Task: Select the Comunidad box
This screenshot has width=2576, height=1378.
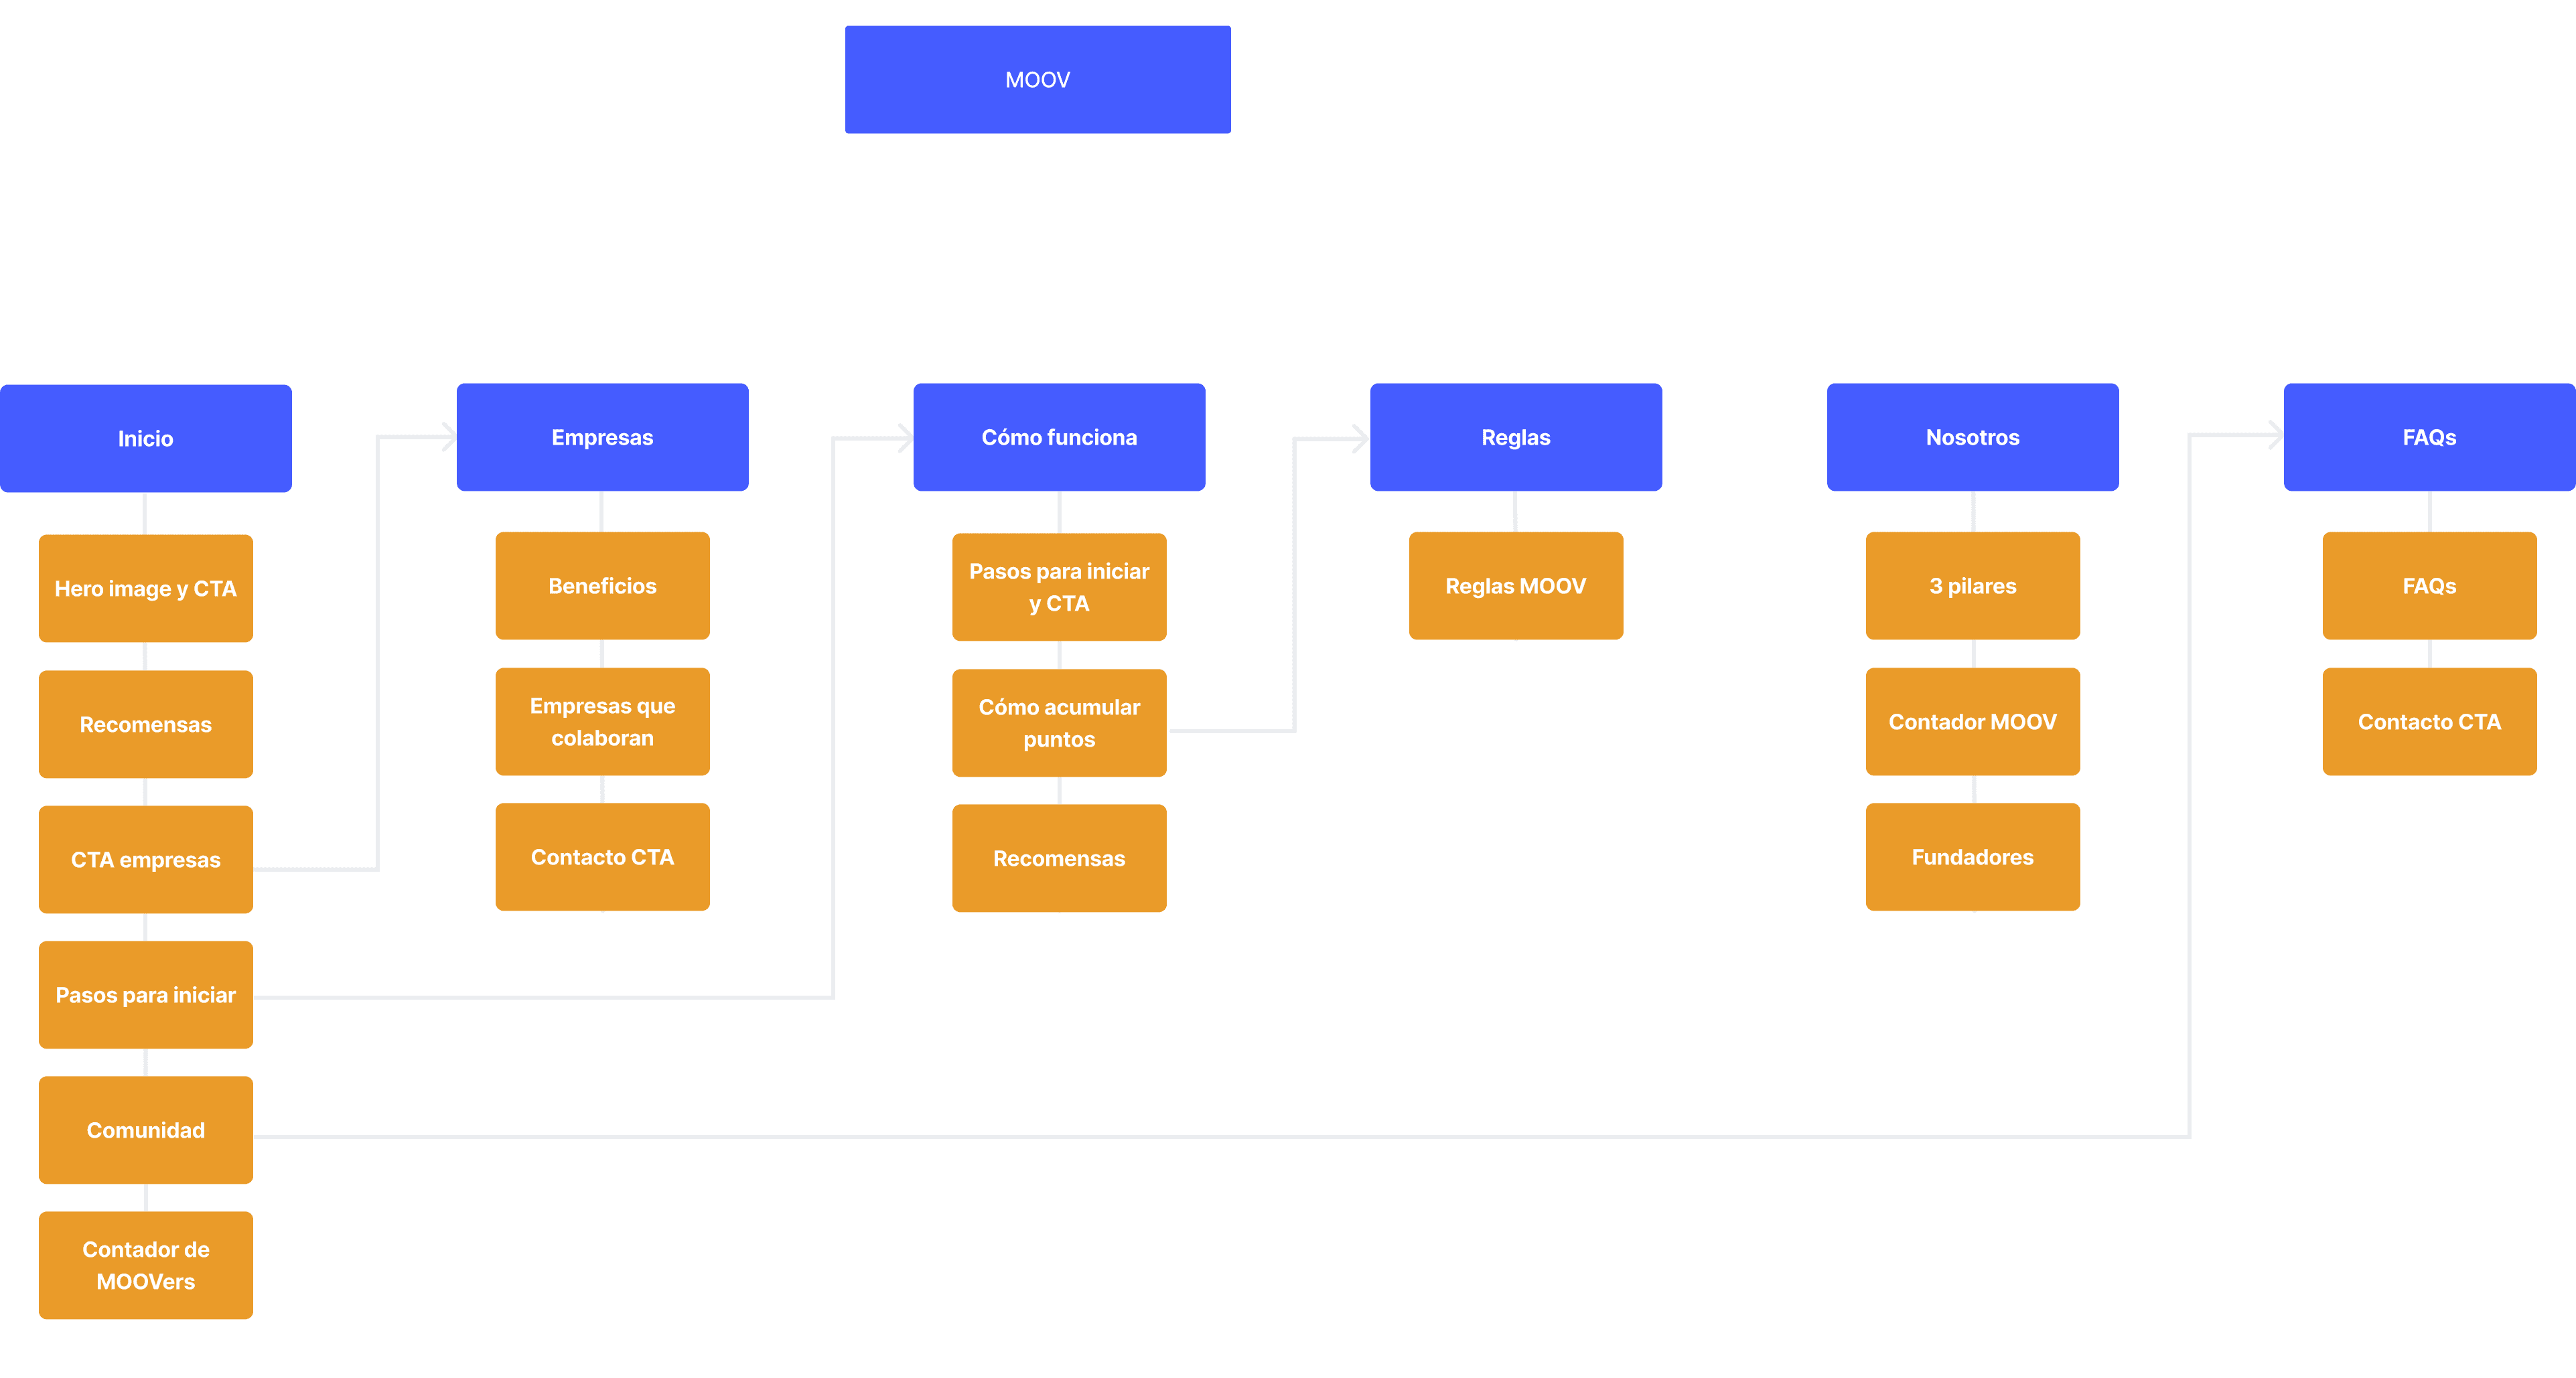Action: point(146,1130)
